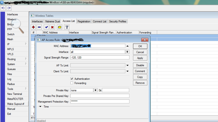Screen dimensions: 218x122
Task: Open the Security Profiles tab
Action: [118, 21]
